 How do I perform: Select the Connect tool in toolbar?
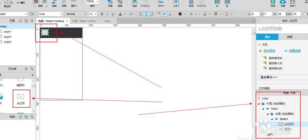54,3
